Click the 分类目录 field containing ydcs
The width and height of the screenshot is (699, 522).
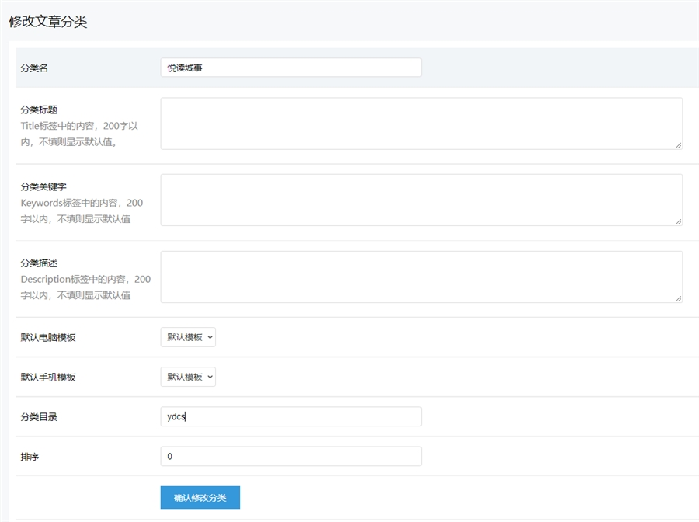(290, 417)
